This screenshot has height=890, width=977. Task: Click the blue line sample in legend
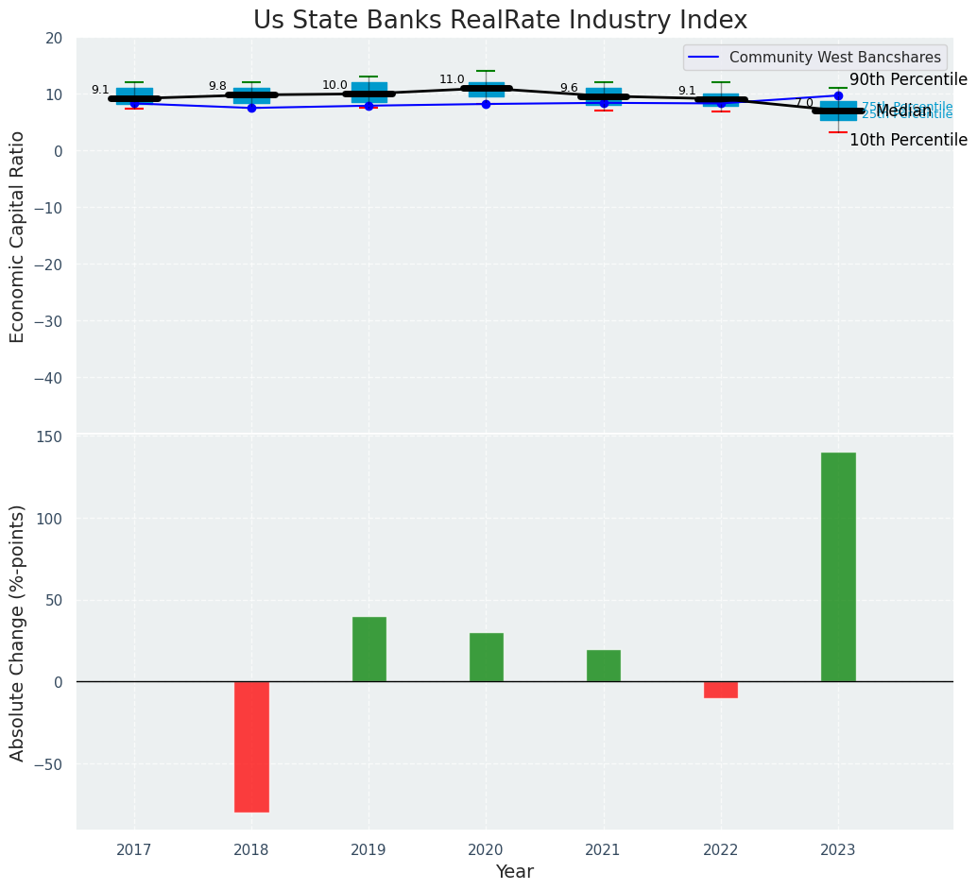[x=705, y=58]
